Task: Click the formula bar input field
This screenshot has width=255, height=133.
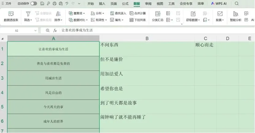Action: [157, 30]
